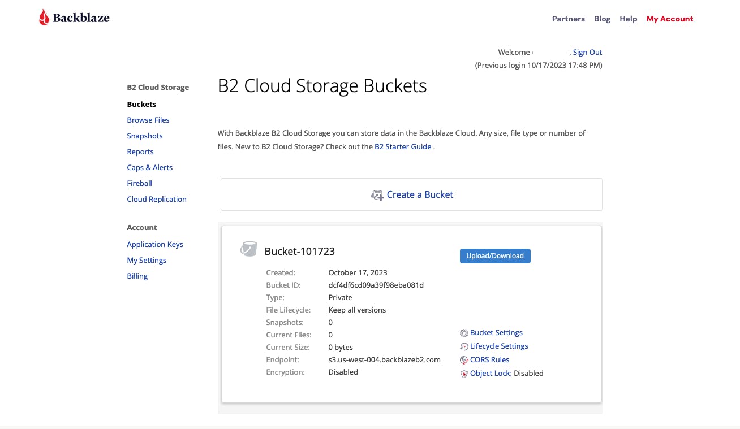Click the Create a Bucket plus icon

coord(377,194)
